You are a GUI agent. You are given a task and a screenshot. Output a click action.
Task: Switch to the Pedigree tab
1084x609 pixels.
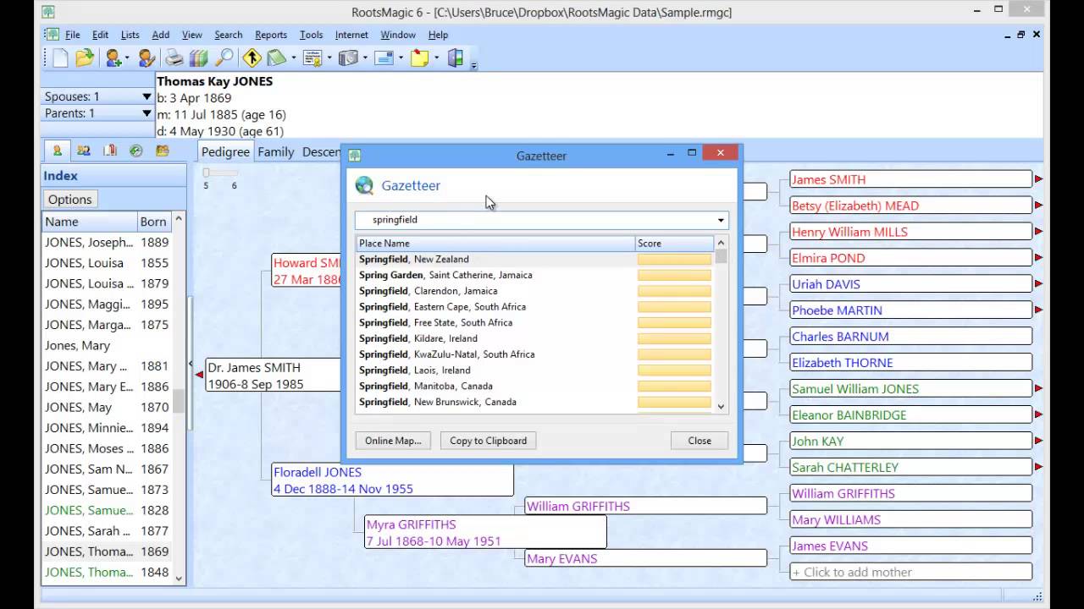225,151
